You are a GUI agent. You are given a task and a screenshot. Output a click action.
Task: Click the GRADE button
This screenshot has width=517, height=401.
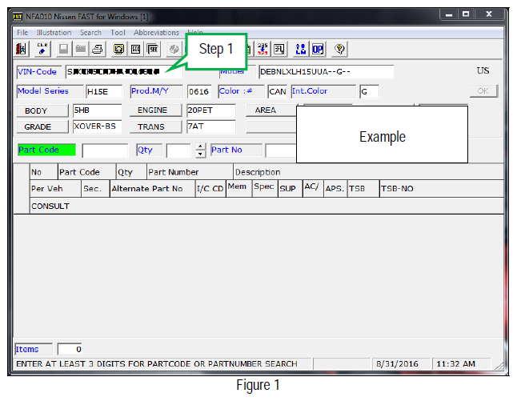pyautogui.click(x=42, y=126)
